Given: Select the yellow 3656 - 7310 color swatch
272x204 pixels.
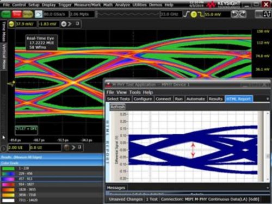Looking at the screenshot, I should coord(8,195).
